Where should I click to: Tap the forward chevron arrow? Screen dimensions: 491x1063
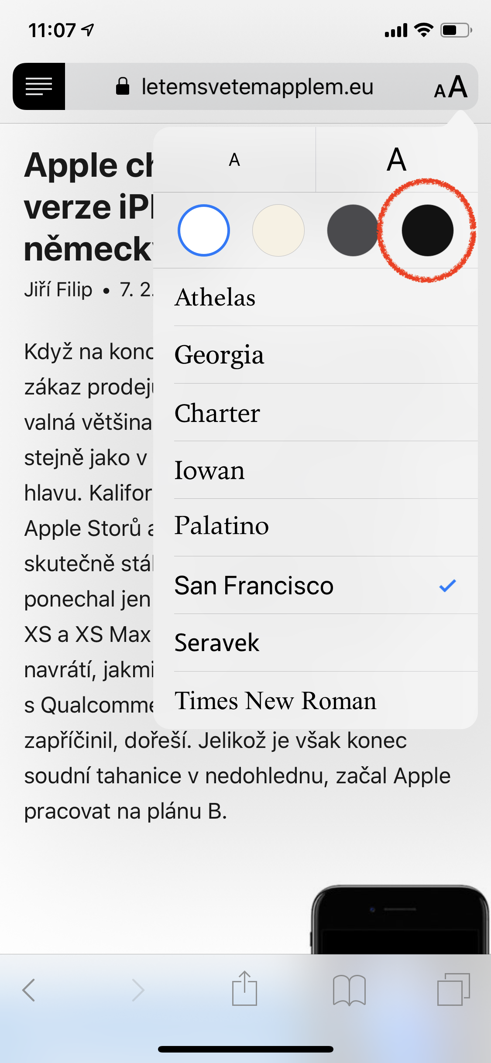tap(138, 989)
